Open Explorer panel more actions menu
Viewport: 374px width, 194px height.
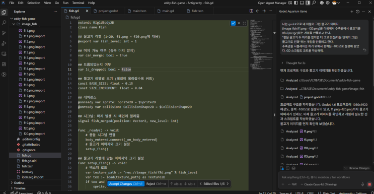click(55, 12)
